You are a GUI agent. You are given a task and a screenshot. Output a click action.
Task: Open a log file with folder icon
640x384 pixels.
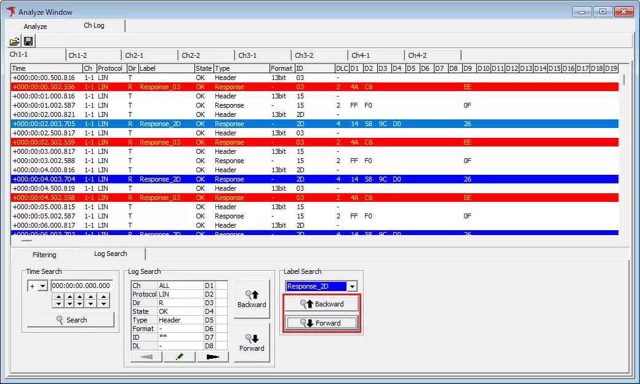pyautogui.click(x=14, y=41)
